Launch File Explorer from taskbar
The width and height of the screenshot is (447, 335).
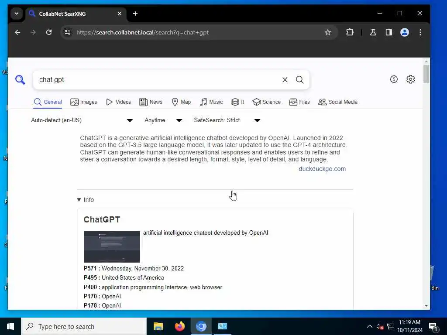(x=158, y=326)
